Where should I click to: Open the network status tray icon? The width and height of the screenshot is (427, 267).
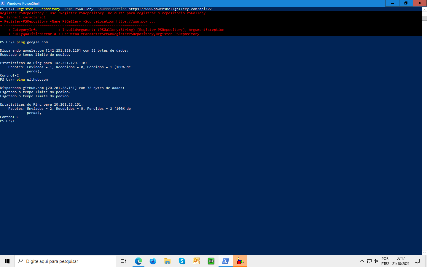coord(369,261)
